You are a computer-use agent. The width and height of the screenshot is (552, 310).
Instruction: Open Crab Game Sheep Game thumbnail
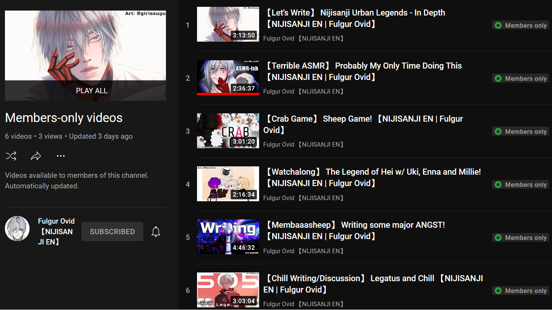(x=228, y=131)
